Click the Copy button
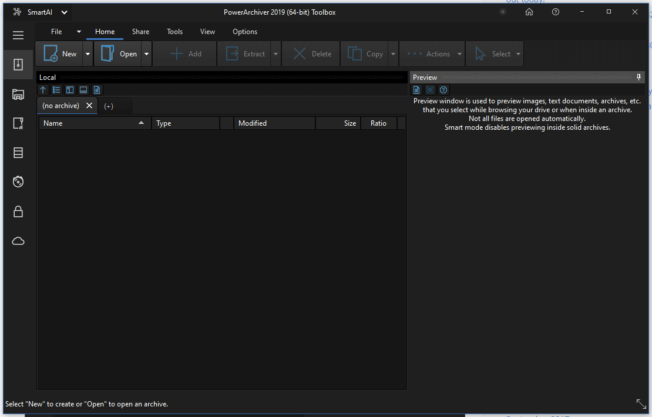 365,53
